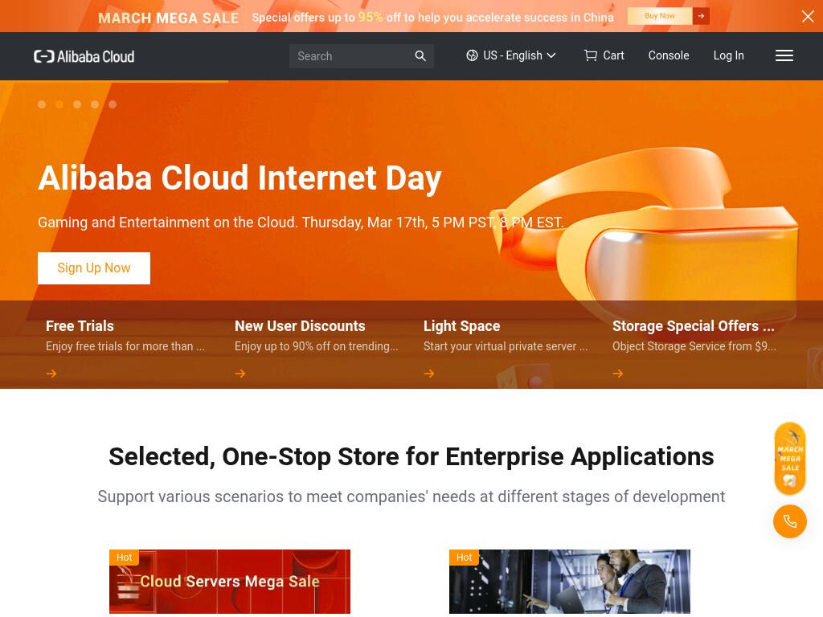
Task: Open the New User Discounts link
Action: (300, 326)
